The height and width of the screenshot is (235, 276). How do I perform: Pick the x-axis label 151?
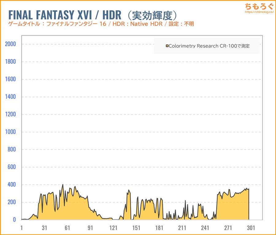[x=136, y=228]
